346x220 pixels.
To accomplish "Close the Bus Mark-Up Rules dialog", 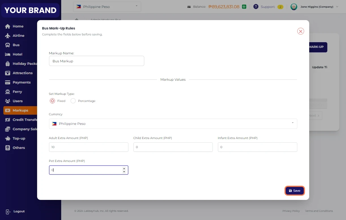I will coord(300,31).
